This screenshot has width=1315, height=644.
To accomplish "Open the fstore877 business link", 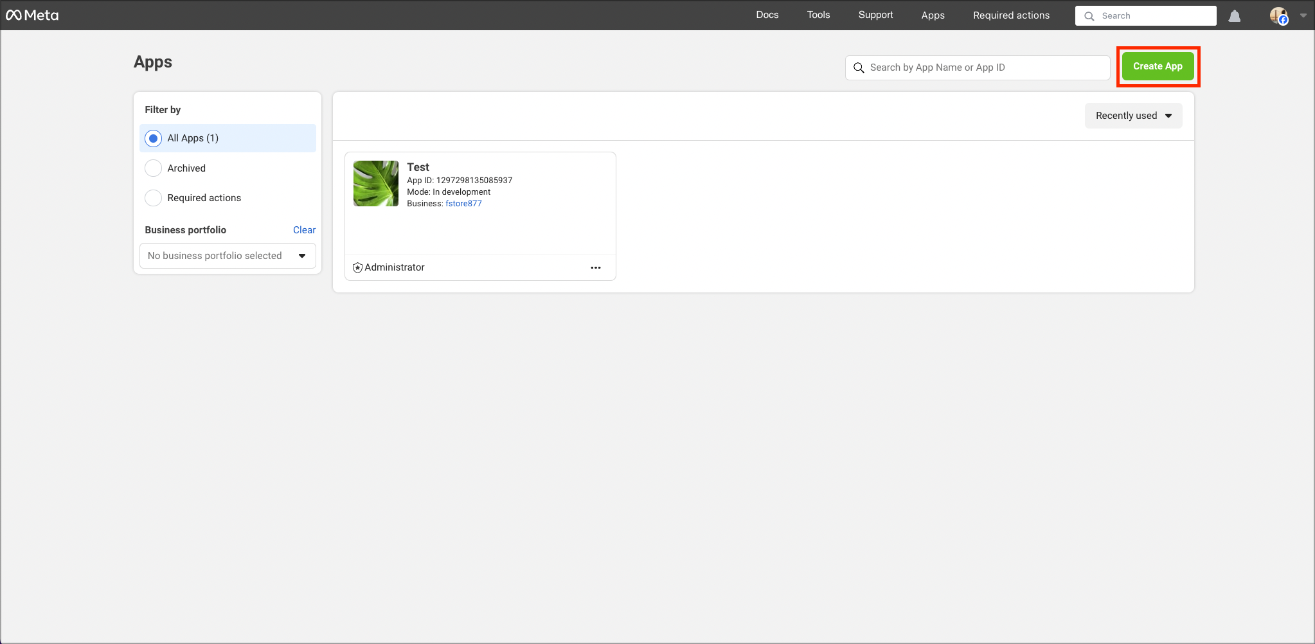I will point(463,204).
